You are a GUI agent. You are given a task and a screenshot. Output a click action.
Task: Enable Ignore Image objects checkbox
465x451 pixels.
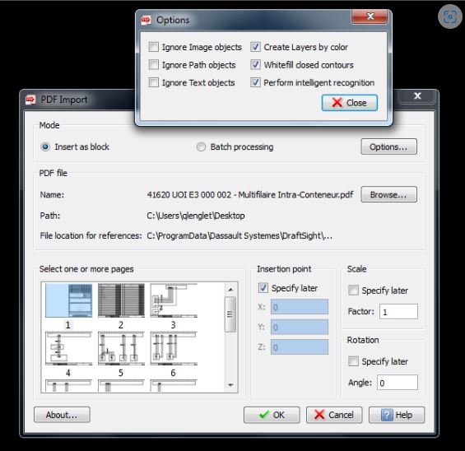tap(154, 47)
